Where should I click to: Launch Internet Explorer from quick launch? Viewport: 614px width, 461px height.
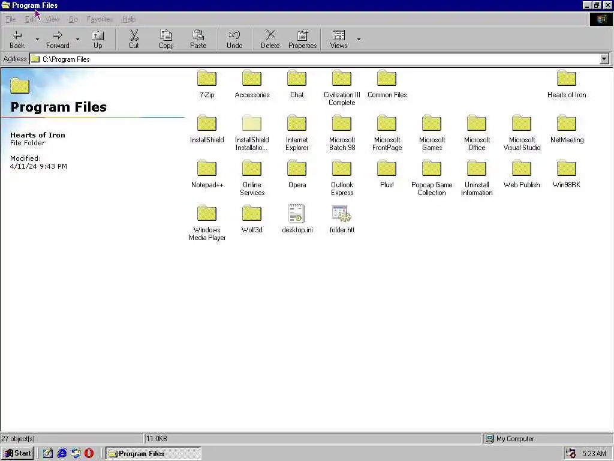[x=62, y=453]
